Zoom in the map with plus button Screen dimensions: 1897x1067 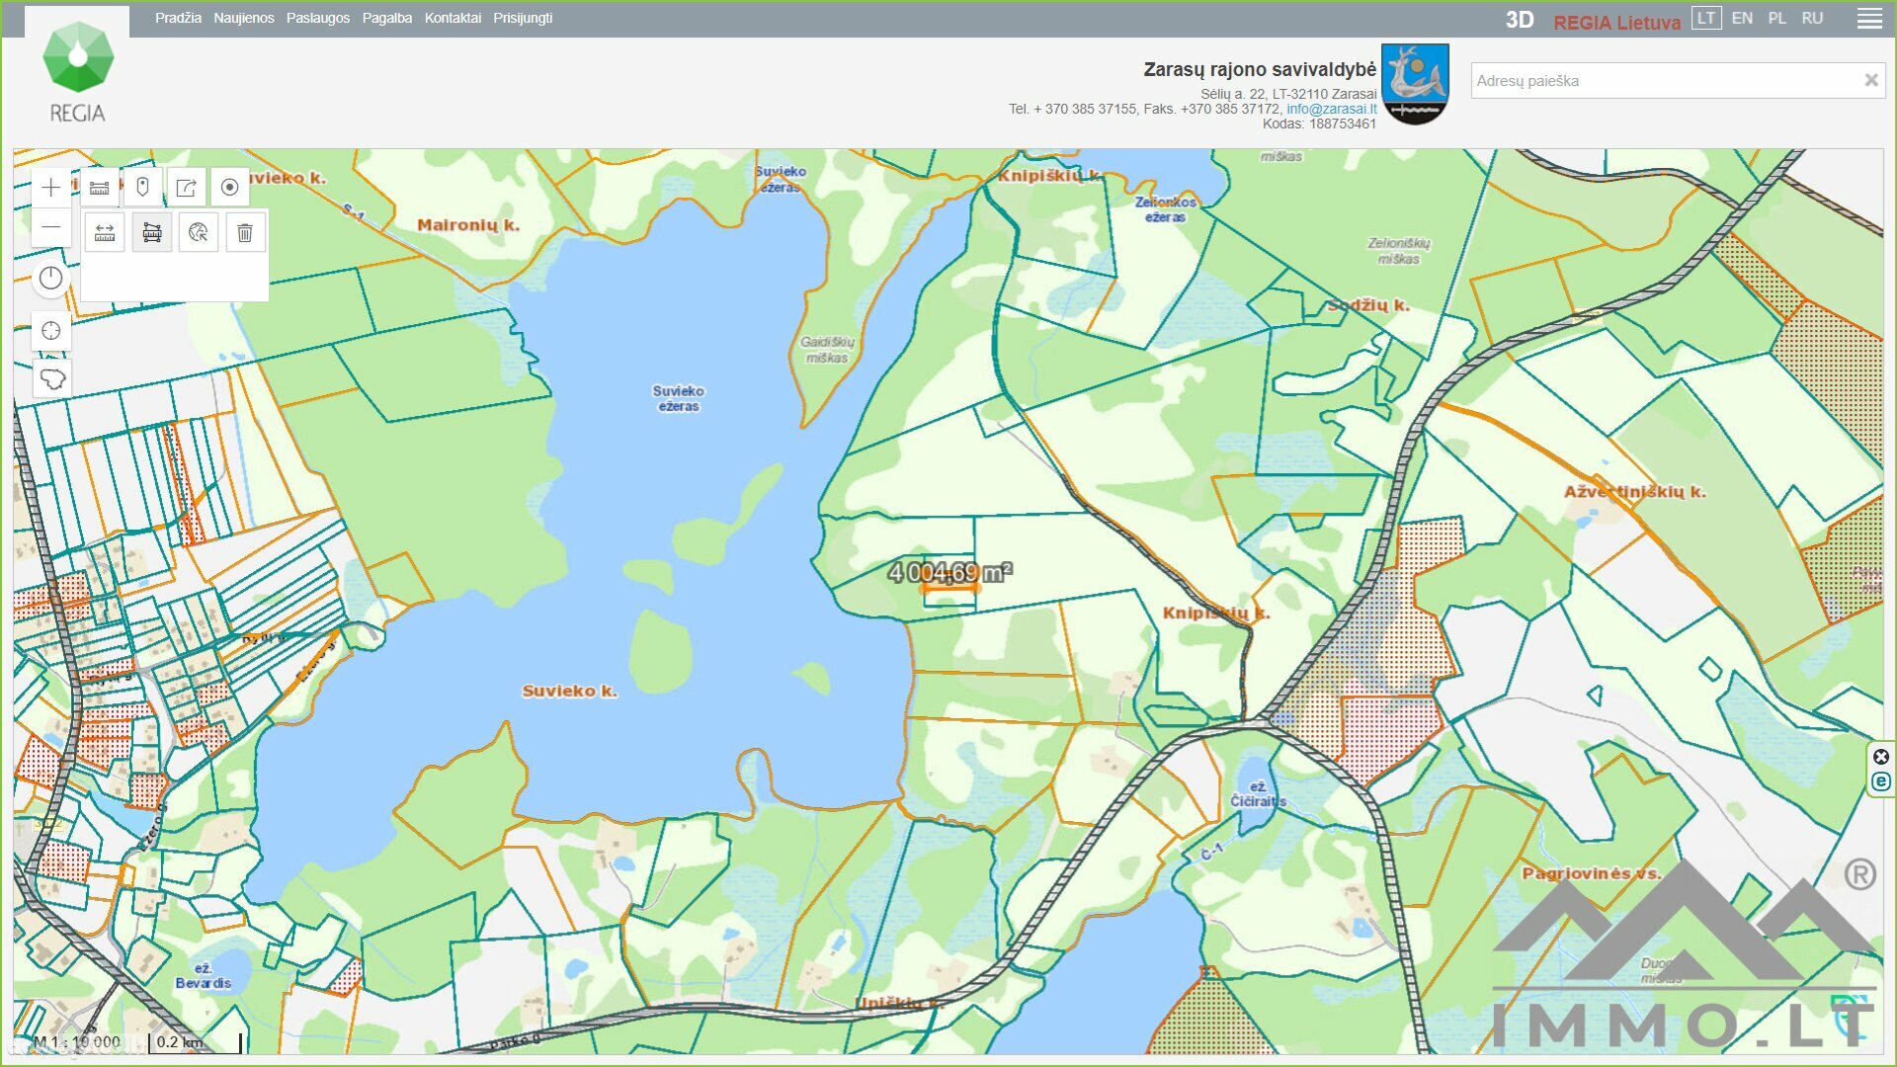pos(51,188)
